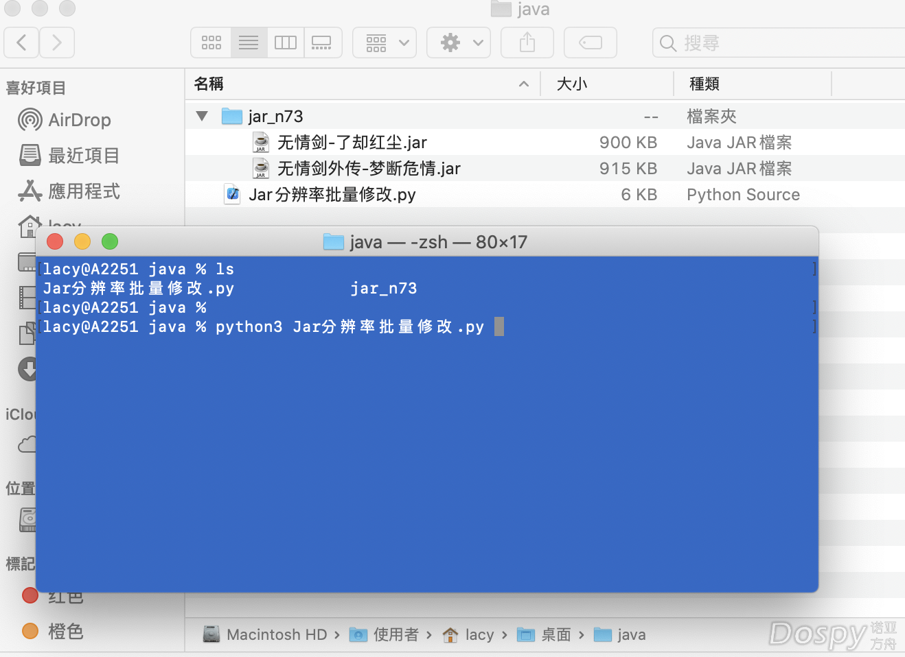This screenshot has width=905, height=657.
Task: Focus the Finder search field
Action: click(x=779, y=43)
